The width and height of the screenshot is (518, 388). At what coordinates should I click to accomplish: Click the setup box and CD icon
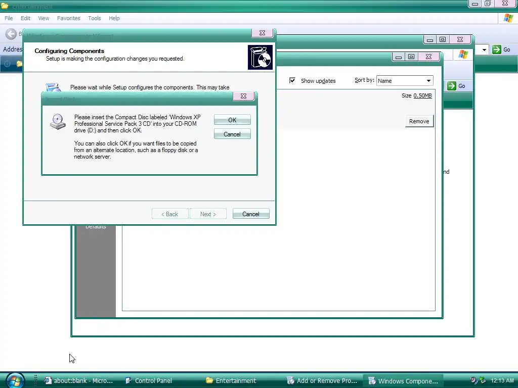[x=261, y=58]
